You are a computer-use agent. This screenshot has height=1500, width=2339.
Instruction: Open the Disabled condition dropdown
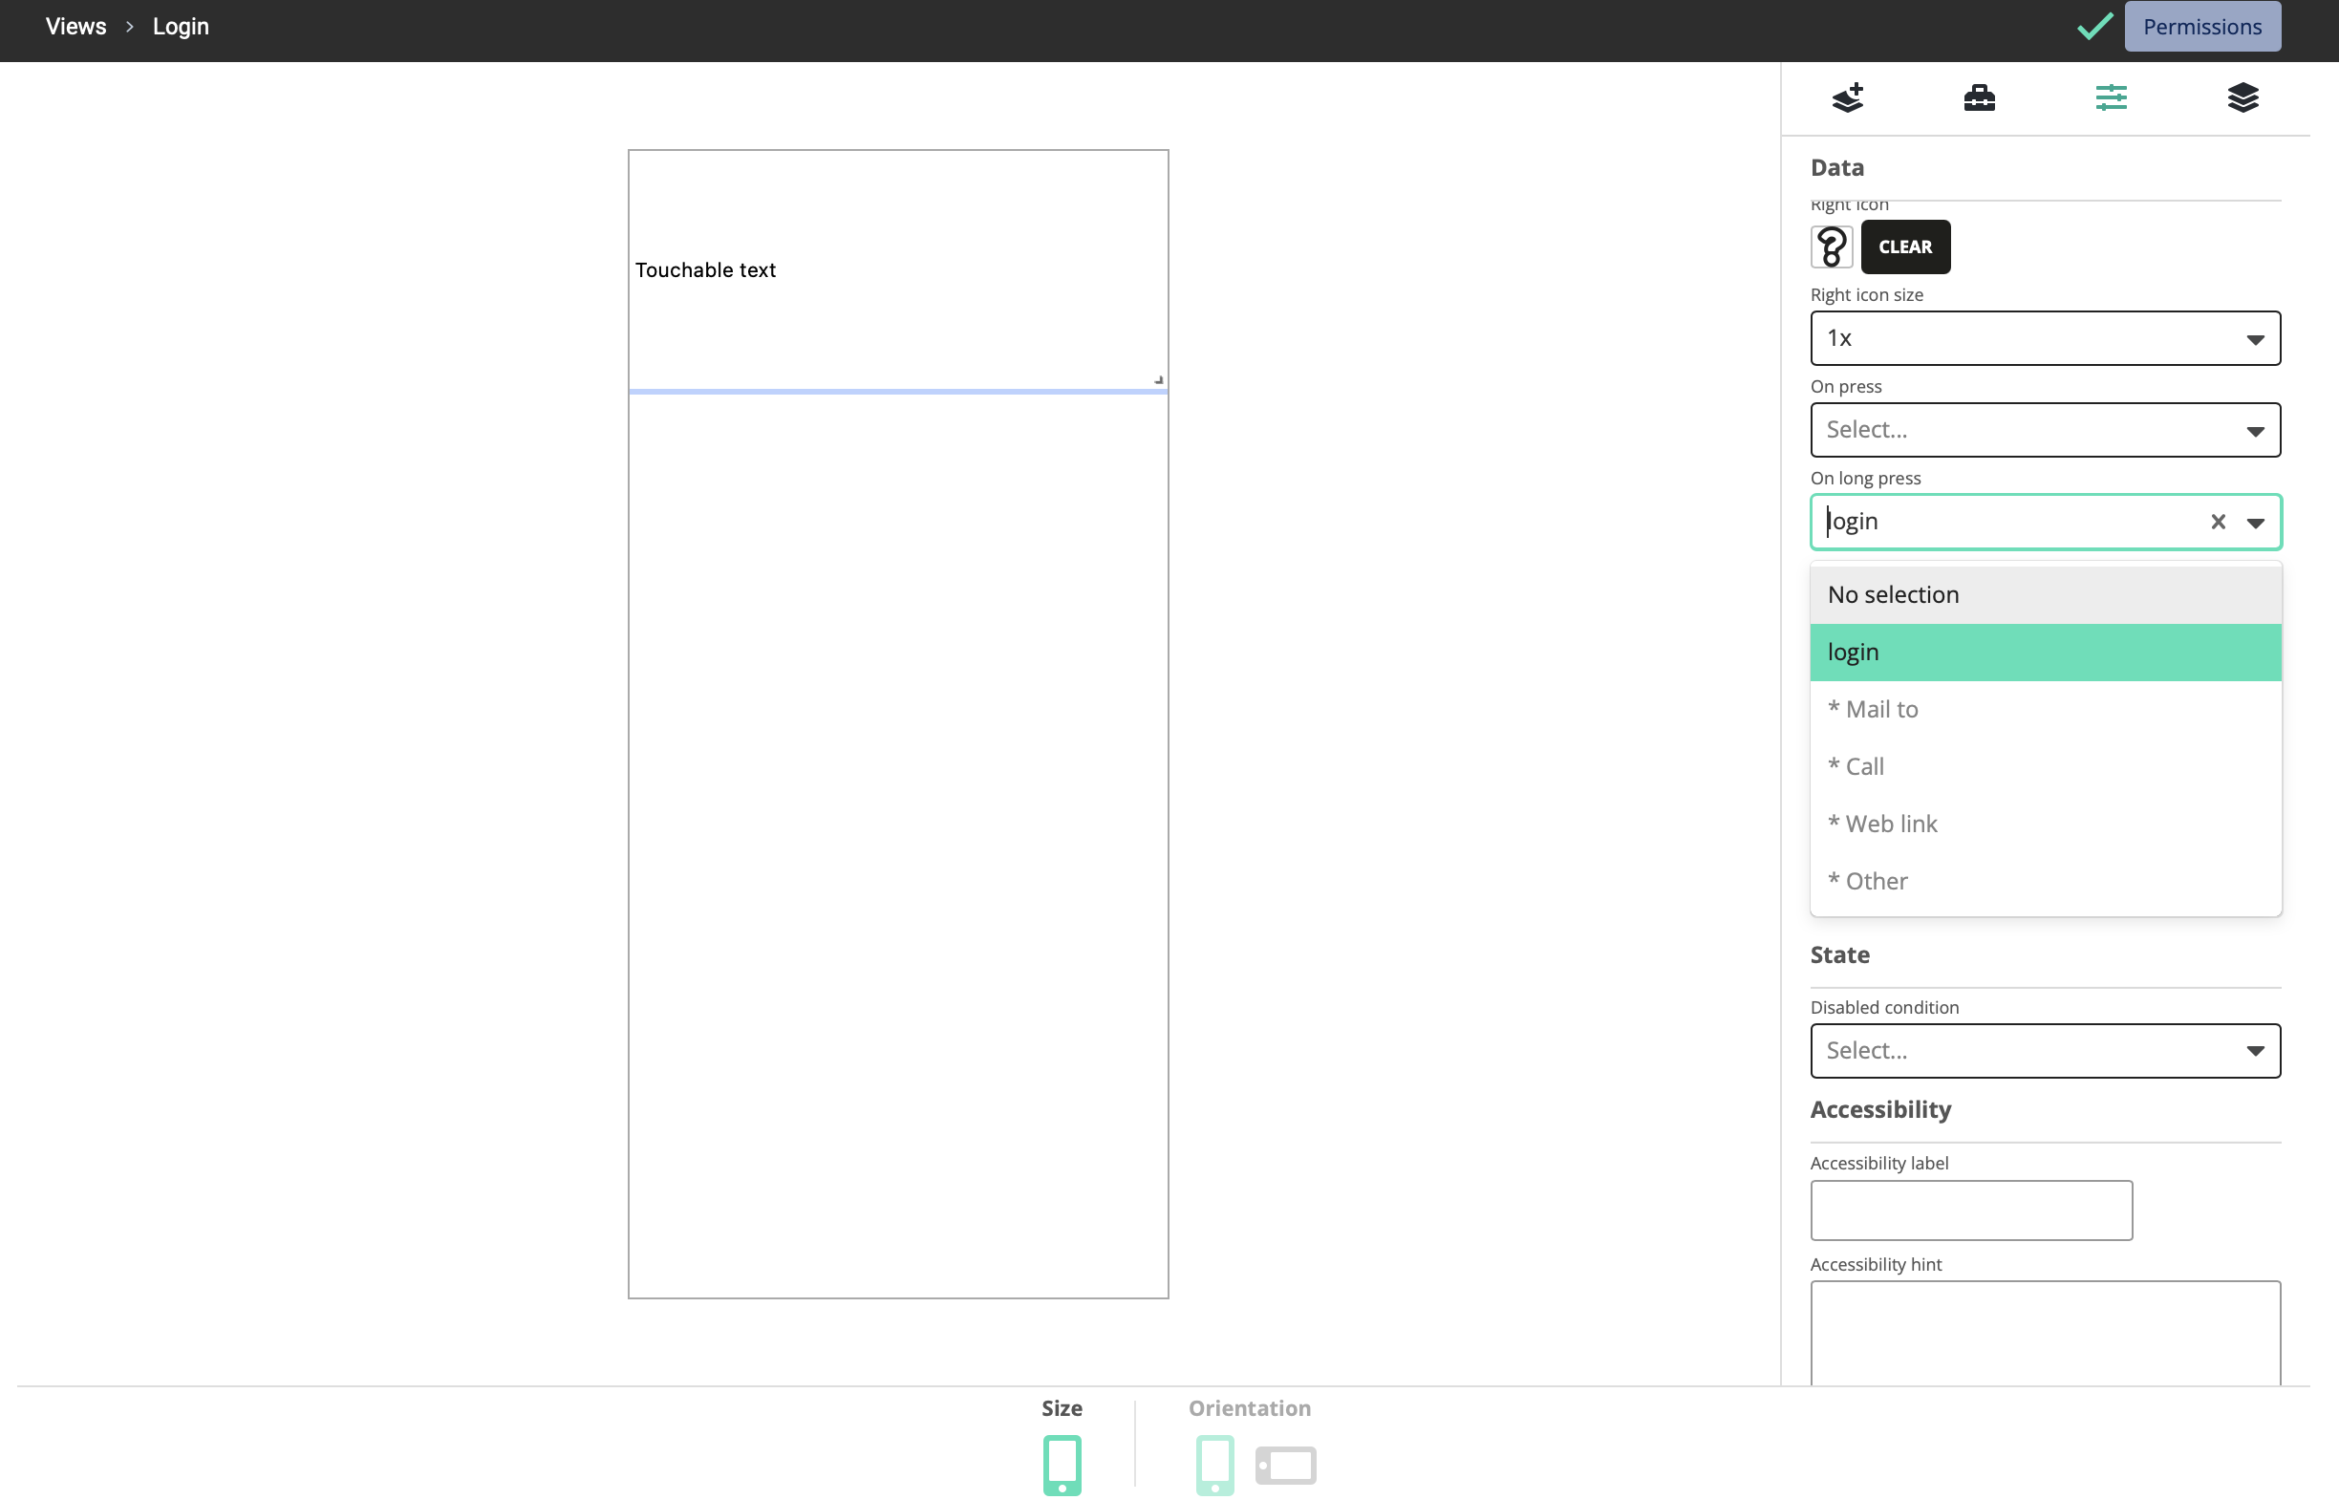(x=2045, y=1050)
